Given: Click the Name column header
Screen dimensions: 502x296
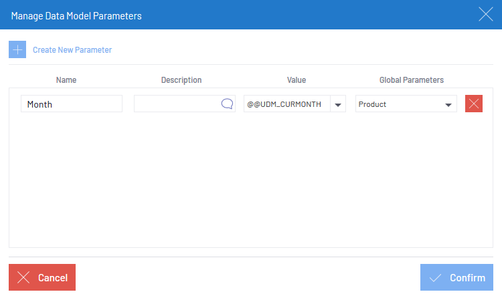Looking at the screenshot, I should tap(66, 80).
